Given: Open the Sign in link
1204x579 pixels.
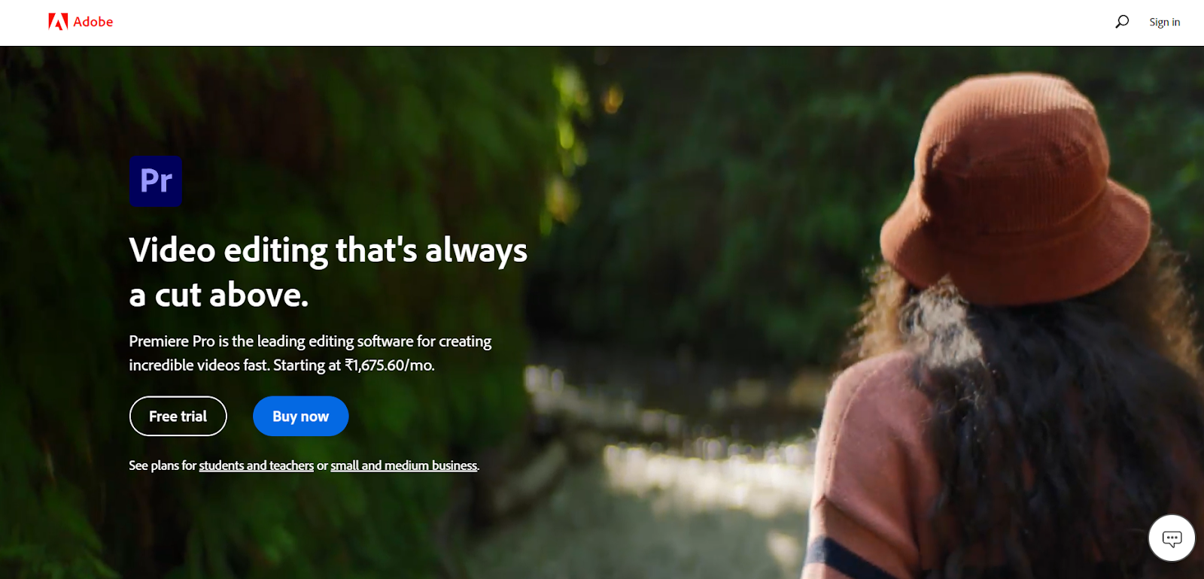Looking at the screenshot, I should [1165, 22].
